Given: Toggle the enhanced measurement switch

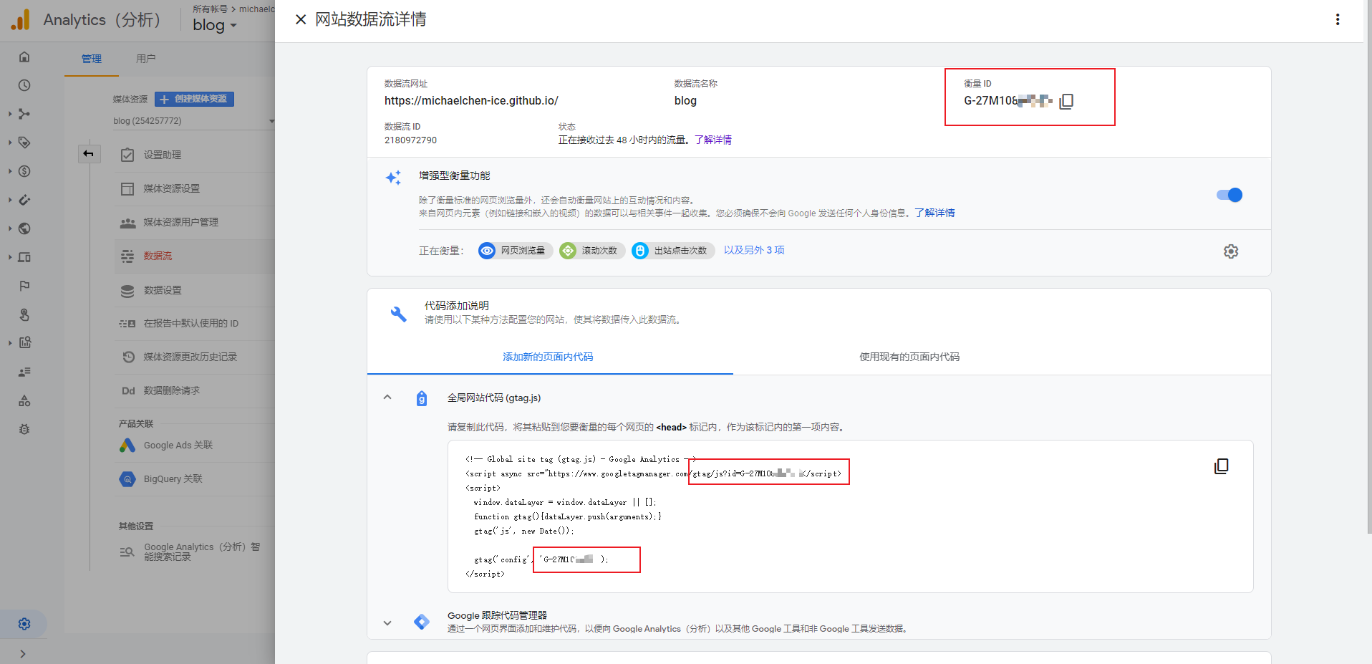Looking at the screenshot, I should click(x=1230, y=195).
